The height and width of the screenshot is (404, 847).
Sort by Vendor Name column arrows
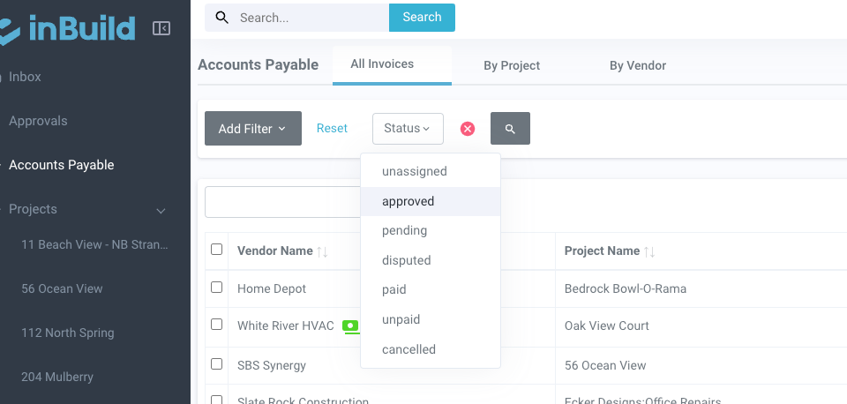[x=322, y=251]
